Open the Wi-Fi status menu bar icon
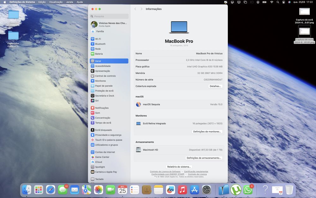Image resolution: width=316 pixels, height=198 pixels. pyautogui.click(x=272, y=2)
